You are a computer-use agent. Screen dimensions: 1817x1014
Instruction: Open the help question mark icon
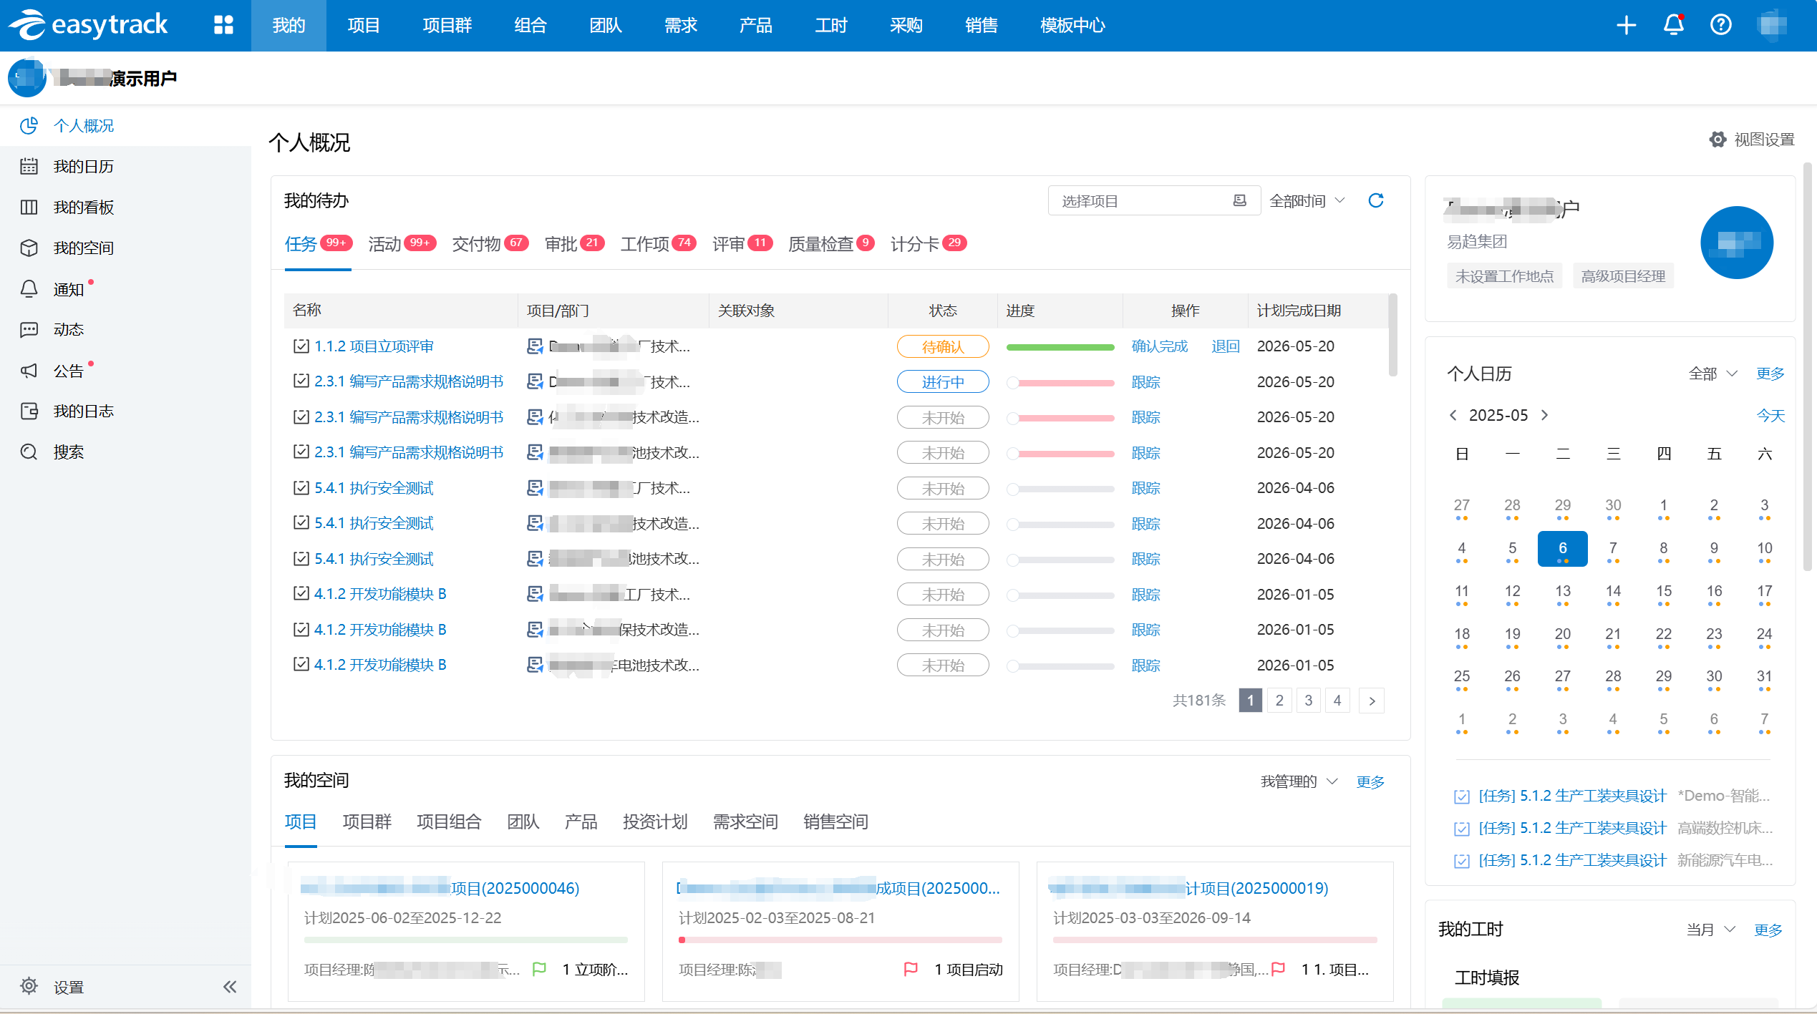click(1720, 25)
